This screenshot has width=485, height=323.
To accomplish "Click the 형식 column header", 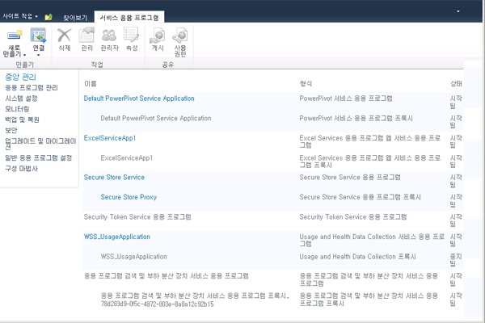I will [306, 83].
